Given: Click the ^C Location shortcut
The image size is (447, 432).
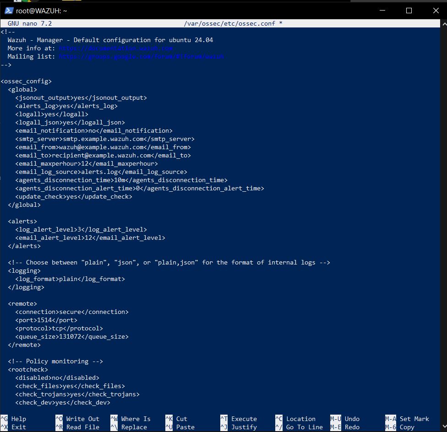Looking at the screenshot, I should pyautogui.click(x=295, y=419).
